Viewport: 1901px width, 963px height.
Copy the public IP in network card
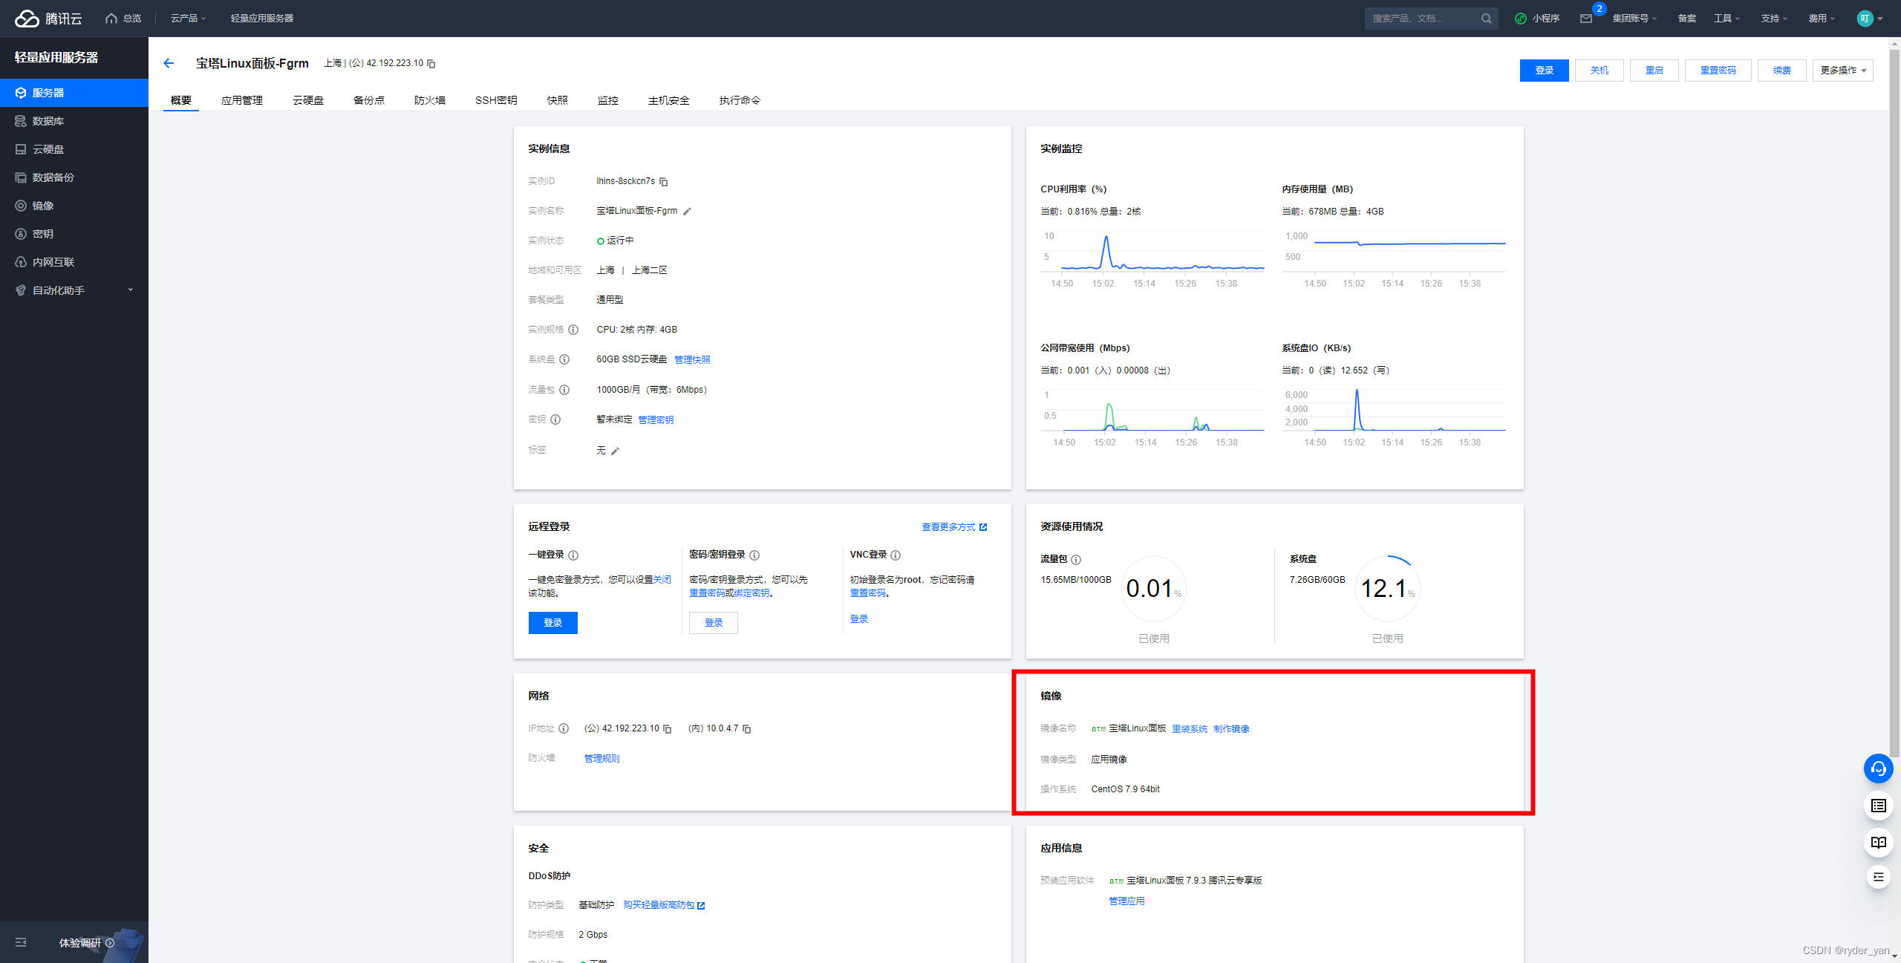(668, 729)
